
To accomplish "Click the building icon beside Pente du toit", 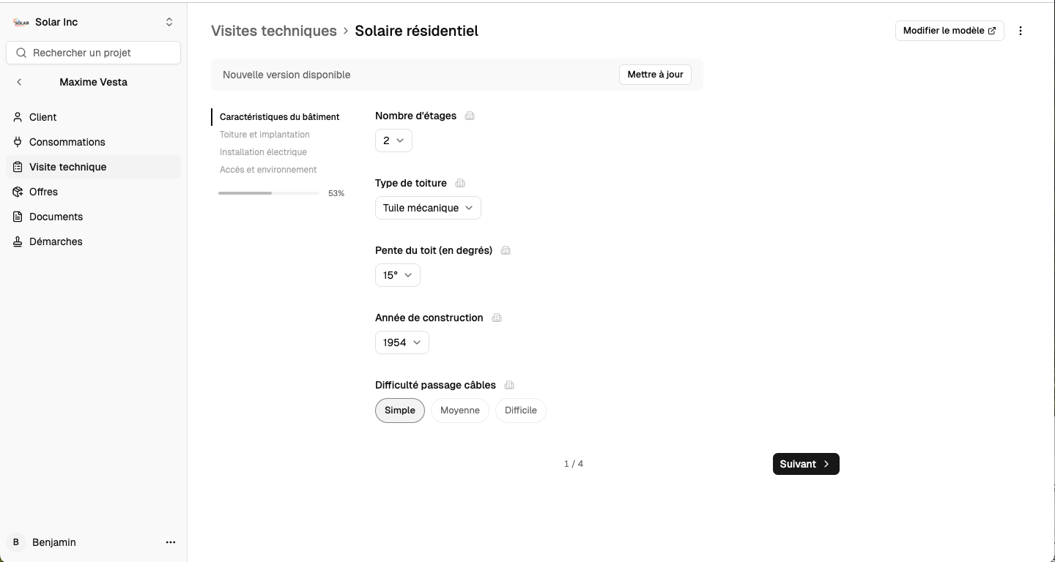I will pos(506,250).
